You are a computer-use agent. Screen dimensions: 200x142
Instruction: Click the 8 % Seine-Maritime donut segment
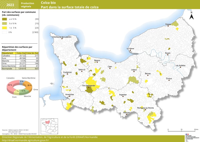pyautogui.click(x=22, y=82)
